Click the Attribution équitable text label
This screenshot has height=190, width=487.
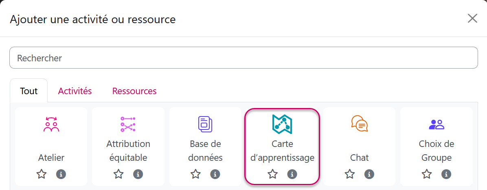point(128,151)
